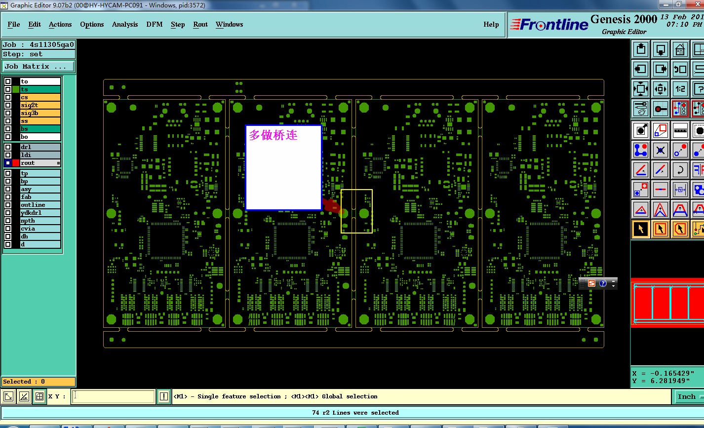Select the red-blue diagonal line tool

pyautogui.click(x=661, y=170)
